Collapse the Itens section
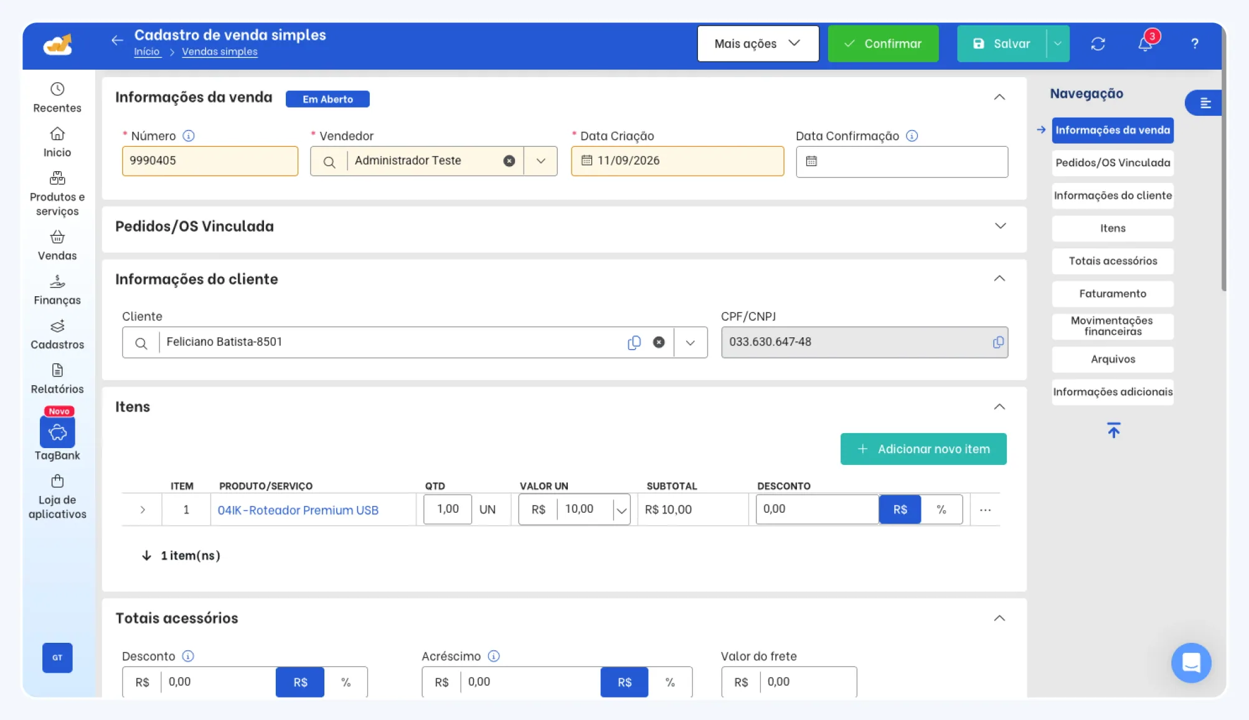Viewport: 1249px width, 720px height. point(999,406)
